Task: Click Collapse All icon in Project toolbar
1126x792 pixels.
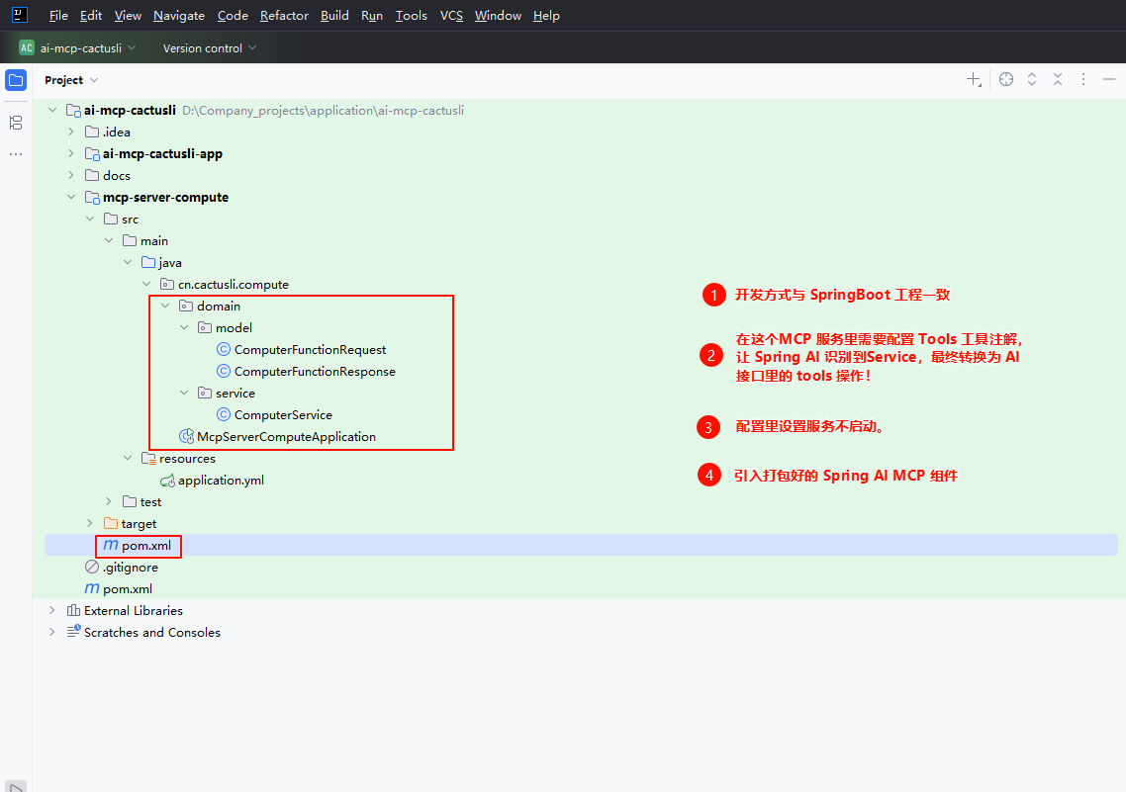Action: coord(1058,80)
